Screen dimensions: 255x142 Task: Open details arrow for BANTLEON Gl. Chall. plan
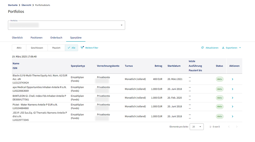click(233, 98)
